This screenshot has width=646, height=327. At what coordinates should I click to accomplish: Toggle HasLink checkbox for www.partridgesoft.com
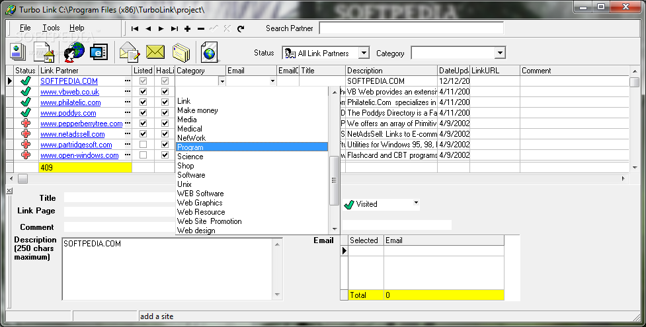[165, 145]
